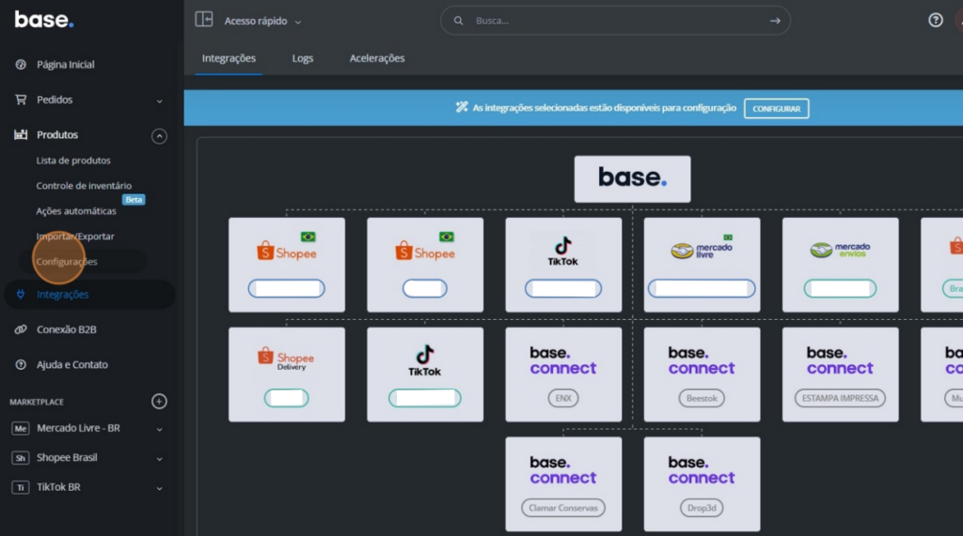Screen dimensions: 963x536
Task: Open Configurações under Produtos
Action: (x=67, y=261)
